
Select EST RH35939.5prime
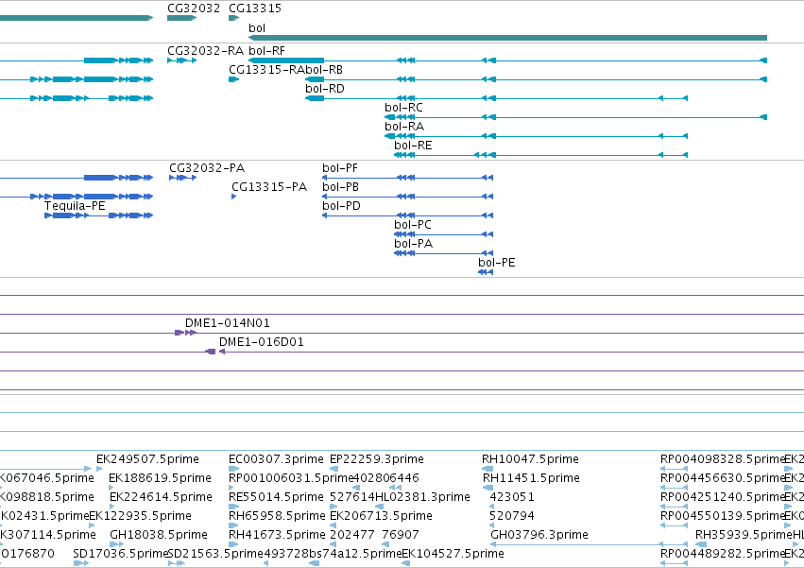pos(744,535)
